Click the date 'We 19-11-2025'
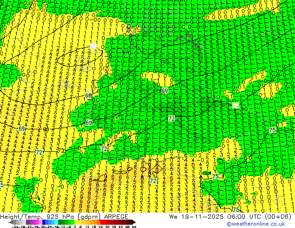Image resolution: width=295 pixels, height=228 pixels. [x=196, y=217]
